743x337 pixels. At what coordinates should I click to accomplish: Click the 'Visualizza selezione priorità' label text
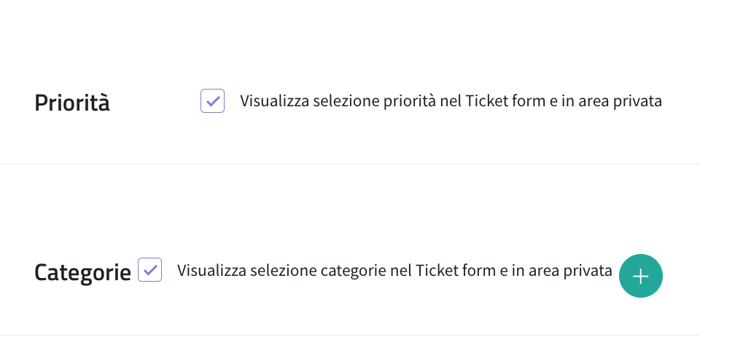point(451,101)
